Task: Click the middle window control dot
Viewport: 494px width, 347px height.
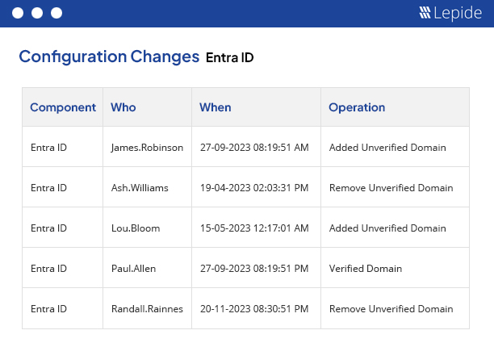Action: click(37, 13)
